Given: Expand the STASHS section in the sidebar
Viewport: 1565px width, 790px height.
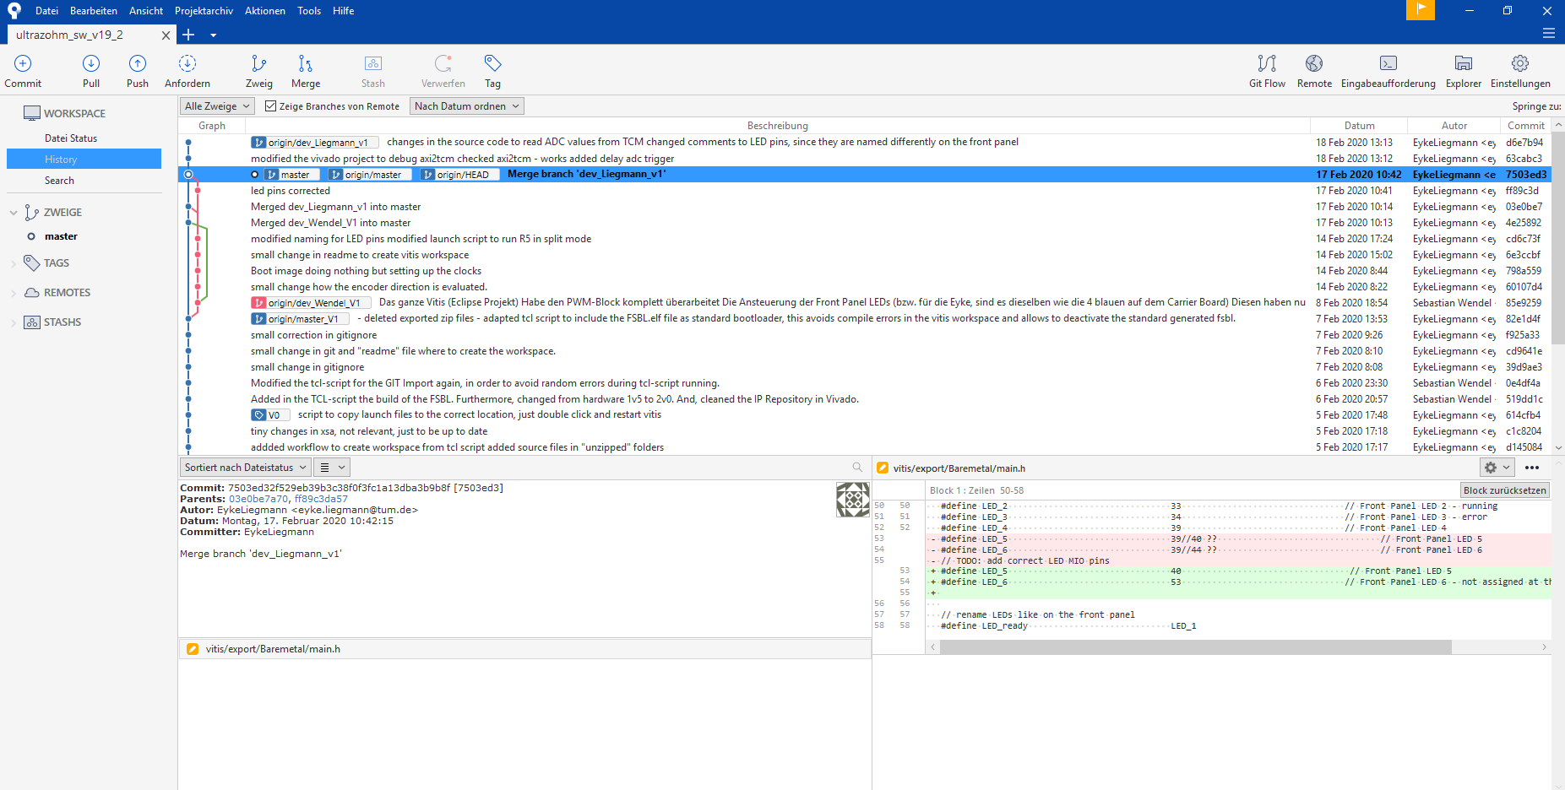Looking at the screenshot, I should 62,322.
